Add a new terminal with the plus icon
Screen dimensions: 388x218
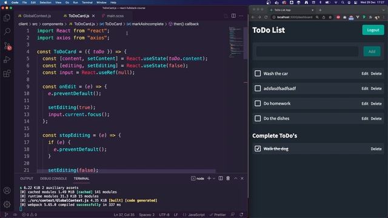[x=209, y=178]
